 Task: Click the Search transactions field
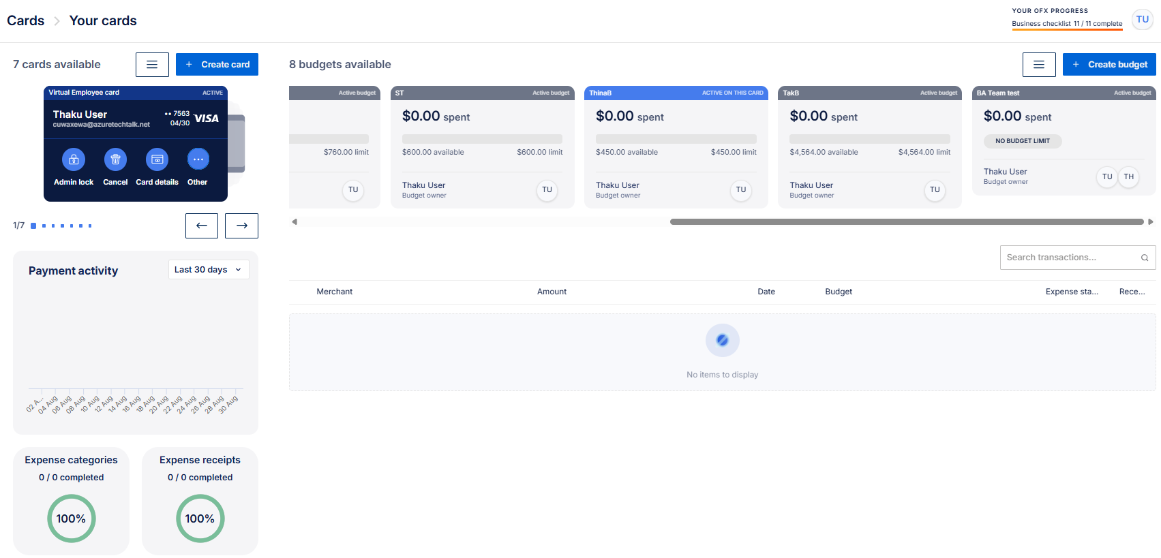pos(1070,258)
